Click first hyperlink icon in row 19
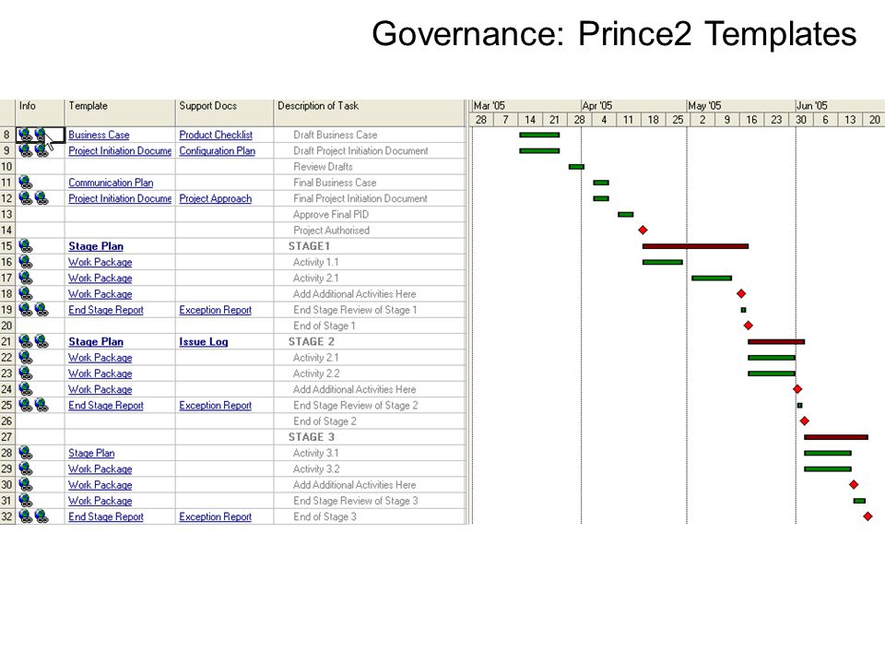 tap(26, 310)
